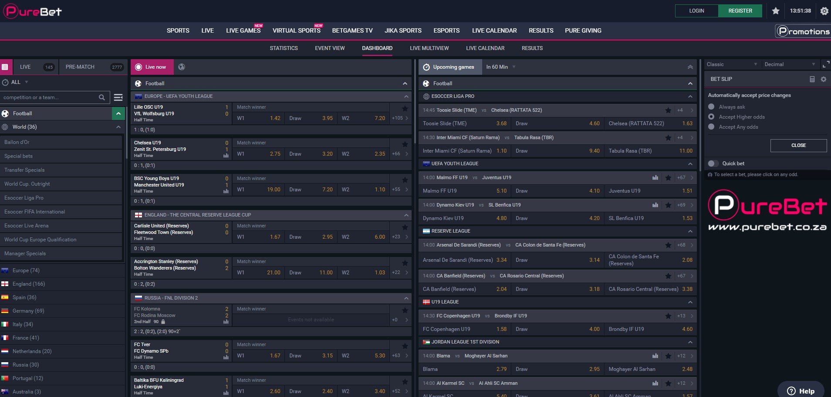Favorite the FC Copenhagen U19 match star

point(668,316)
